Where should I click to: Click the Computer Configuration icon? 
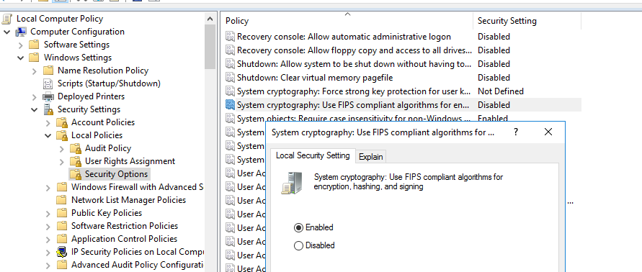(x=22, y=32)
